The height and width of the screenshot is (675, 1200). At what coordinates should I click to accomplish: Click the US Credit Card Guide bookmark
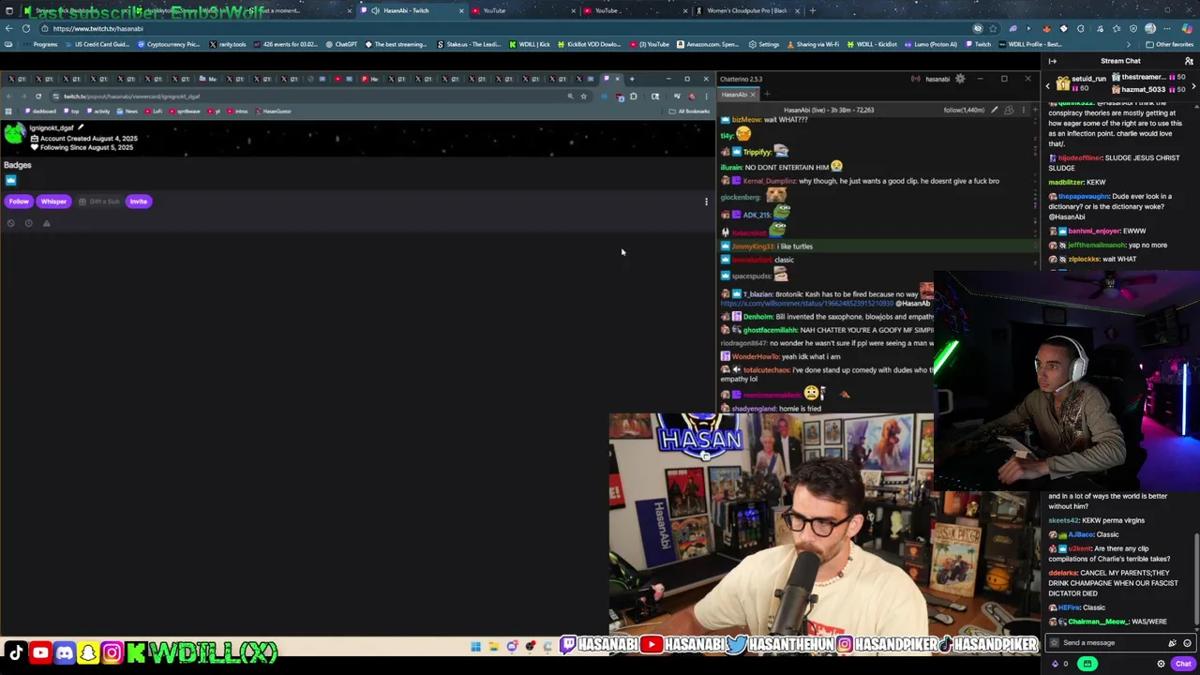coord(97,44)
